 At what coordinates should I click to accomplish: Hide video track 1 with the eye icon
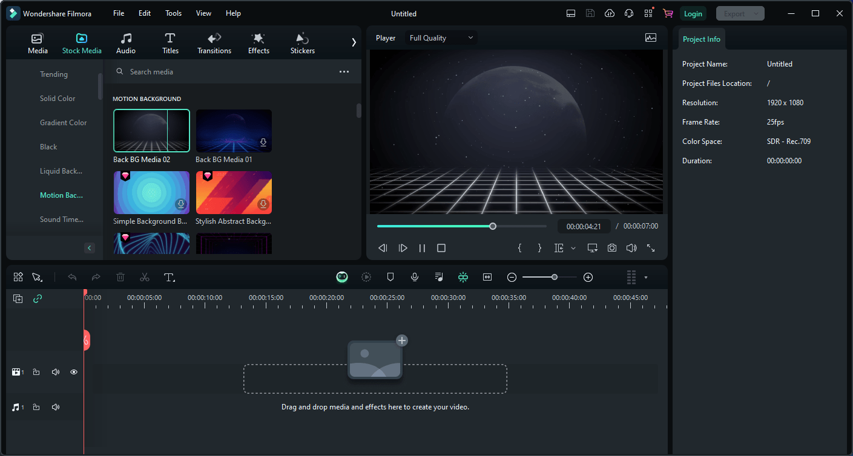[74, 372]
